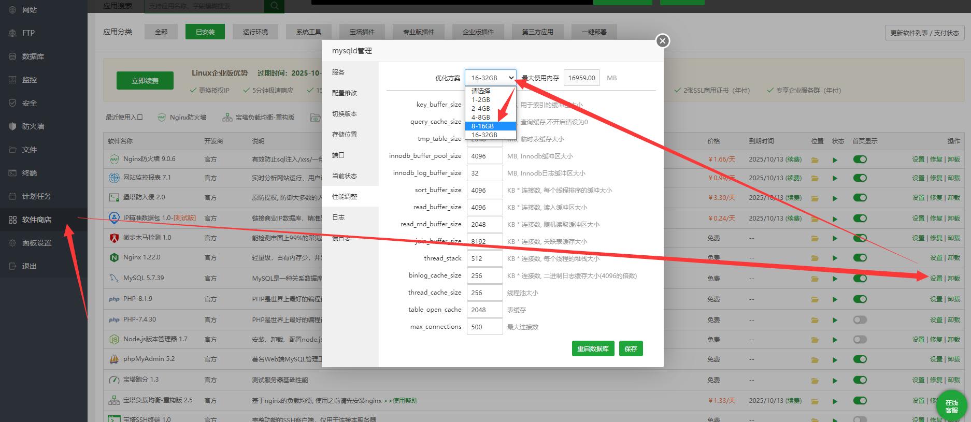Filter apps by 已安装 category
971x422 pixels.
tap(205, 32)
